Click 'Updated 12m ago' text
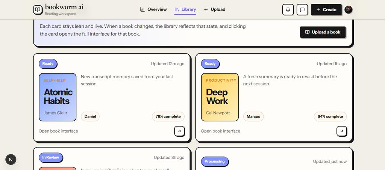 click(168, 64)
